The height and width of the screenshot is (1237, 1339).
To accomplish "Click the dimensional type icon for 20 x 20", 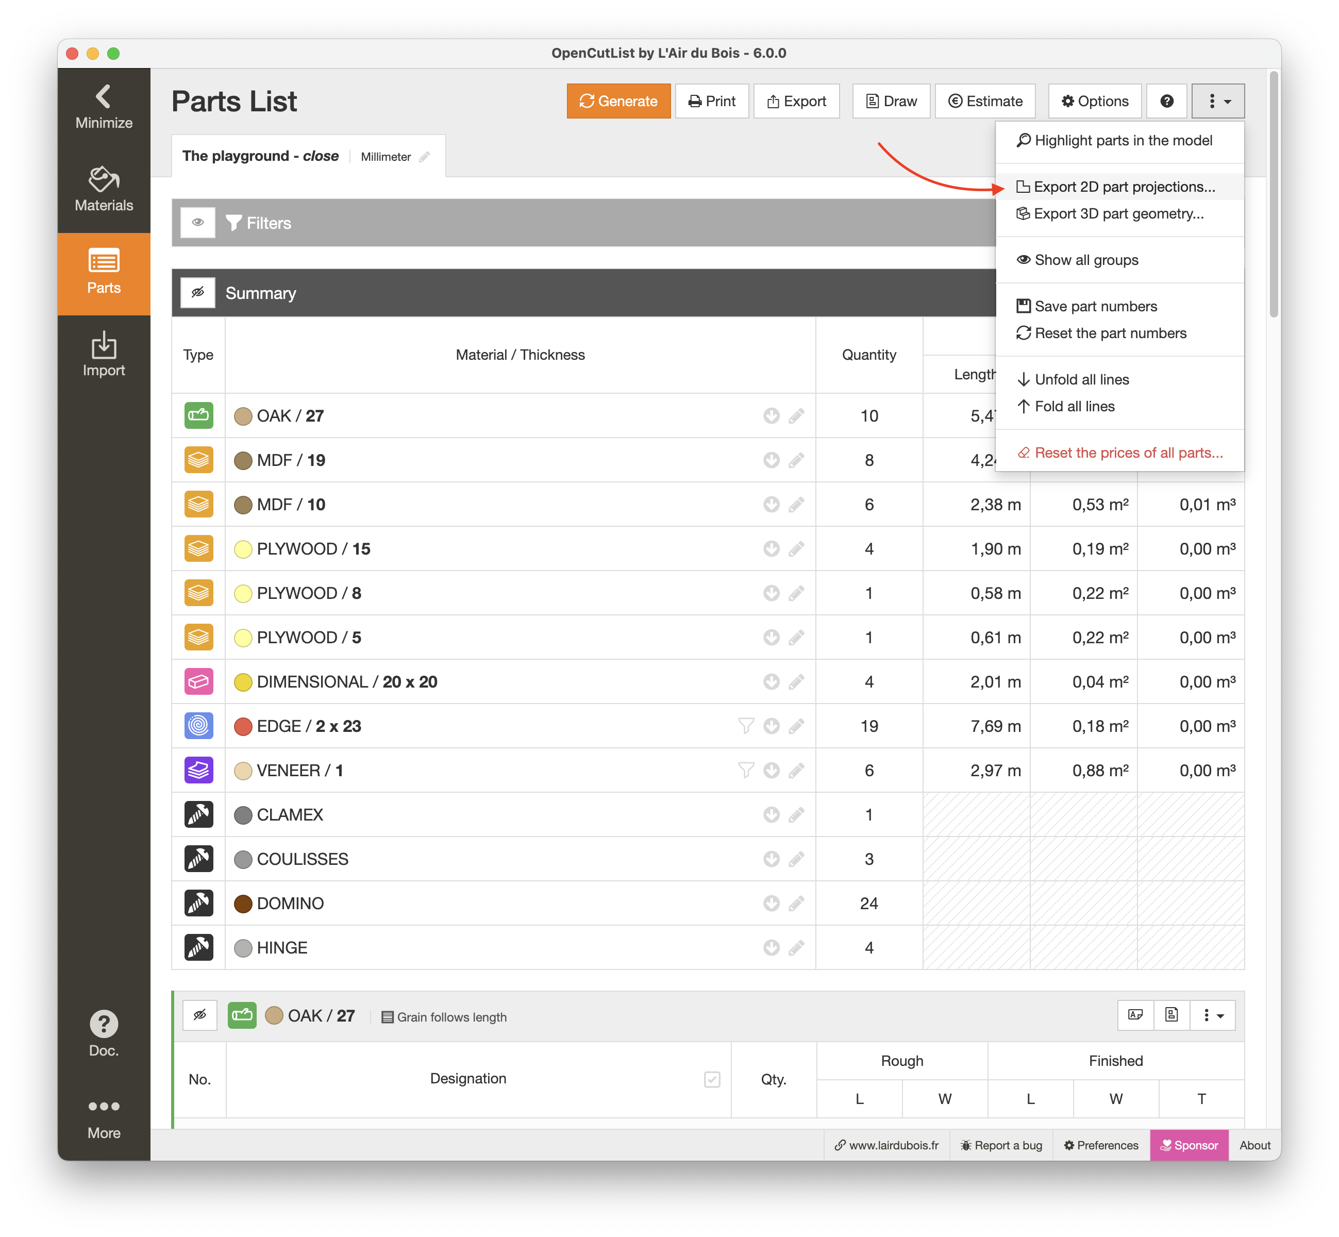I will click(199, 681).
